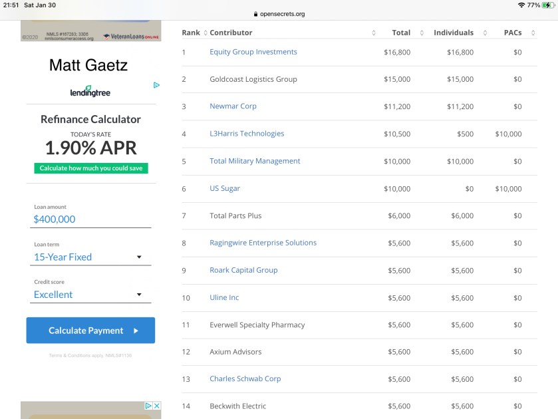Sort by Individuals column arrows

[486, 33]
